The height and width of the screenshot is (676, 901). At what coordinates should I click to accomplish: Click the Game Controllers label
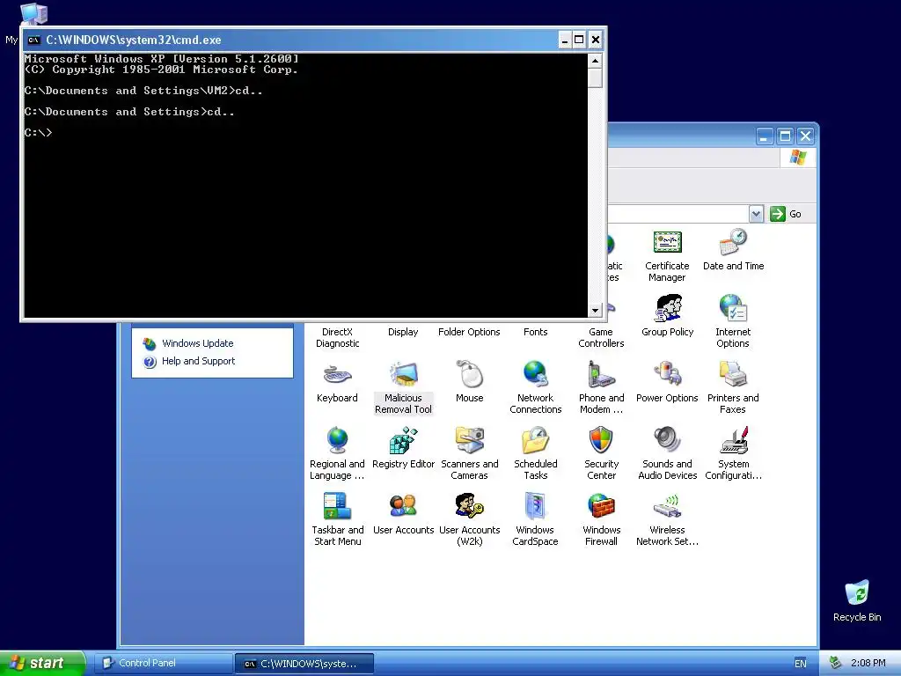[x=601, y=337]
